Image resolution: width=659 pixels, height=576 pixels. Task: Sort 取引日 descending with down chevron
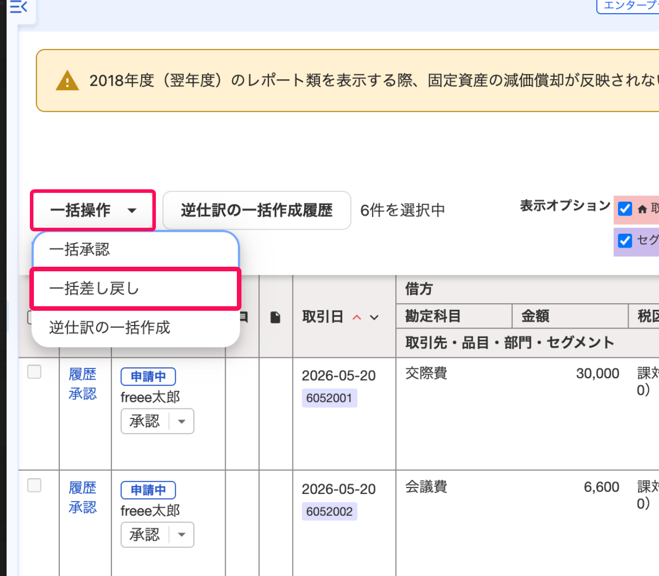pos(374,317)
